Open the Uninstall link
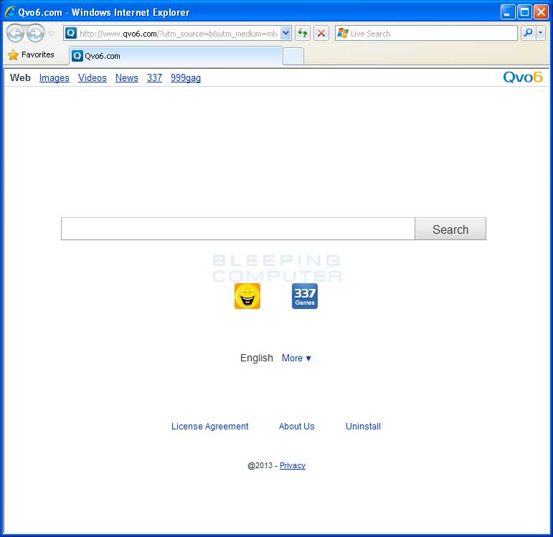The image size is (553, 537). point(363,427)
